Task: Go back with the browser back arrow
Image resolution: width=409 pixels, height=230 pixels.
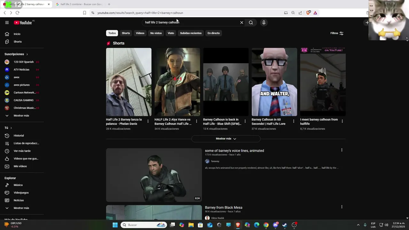Action: 4,13
